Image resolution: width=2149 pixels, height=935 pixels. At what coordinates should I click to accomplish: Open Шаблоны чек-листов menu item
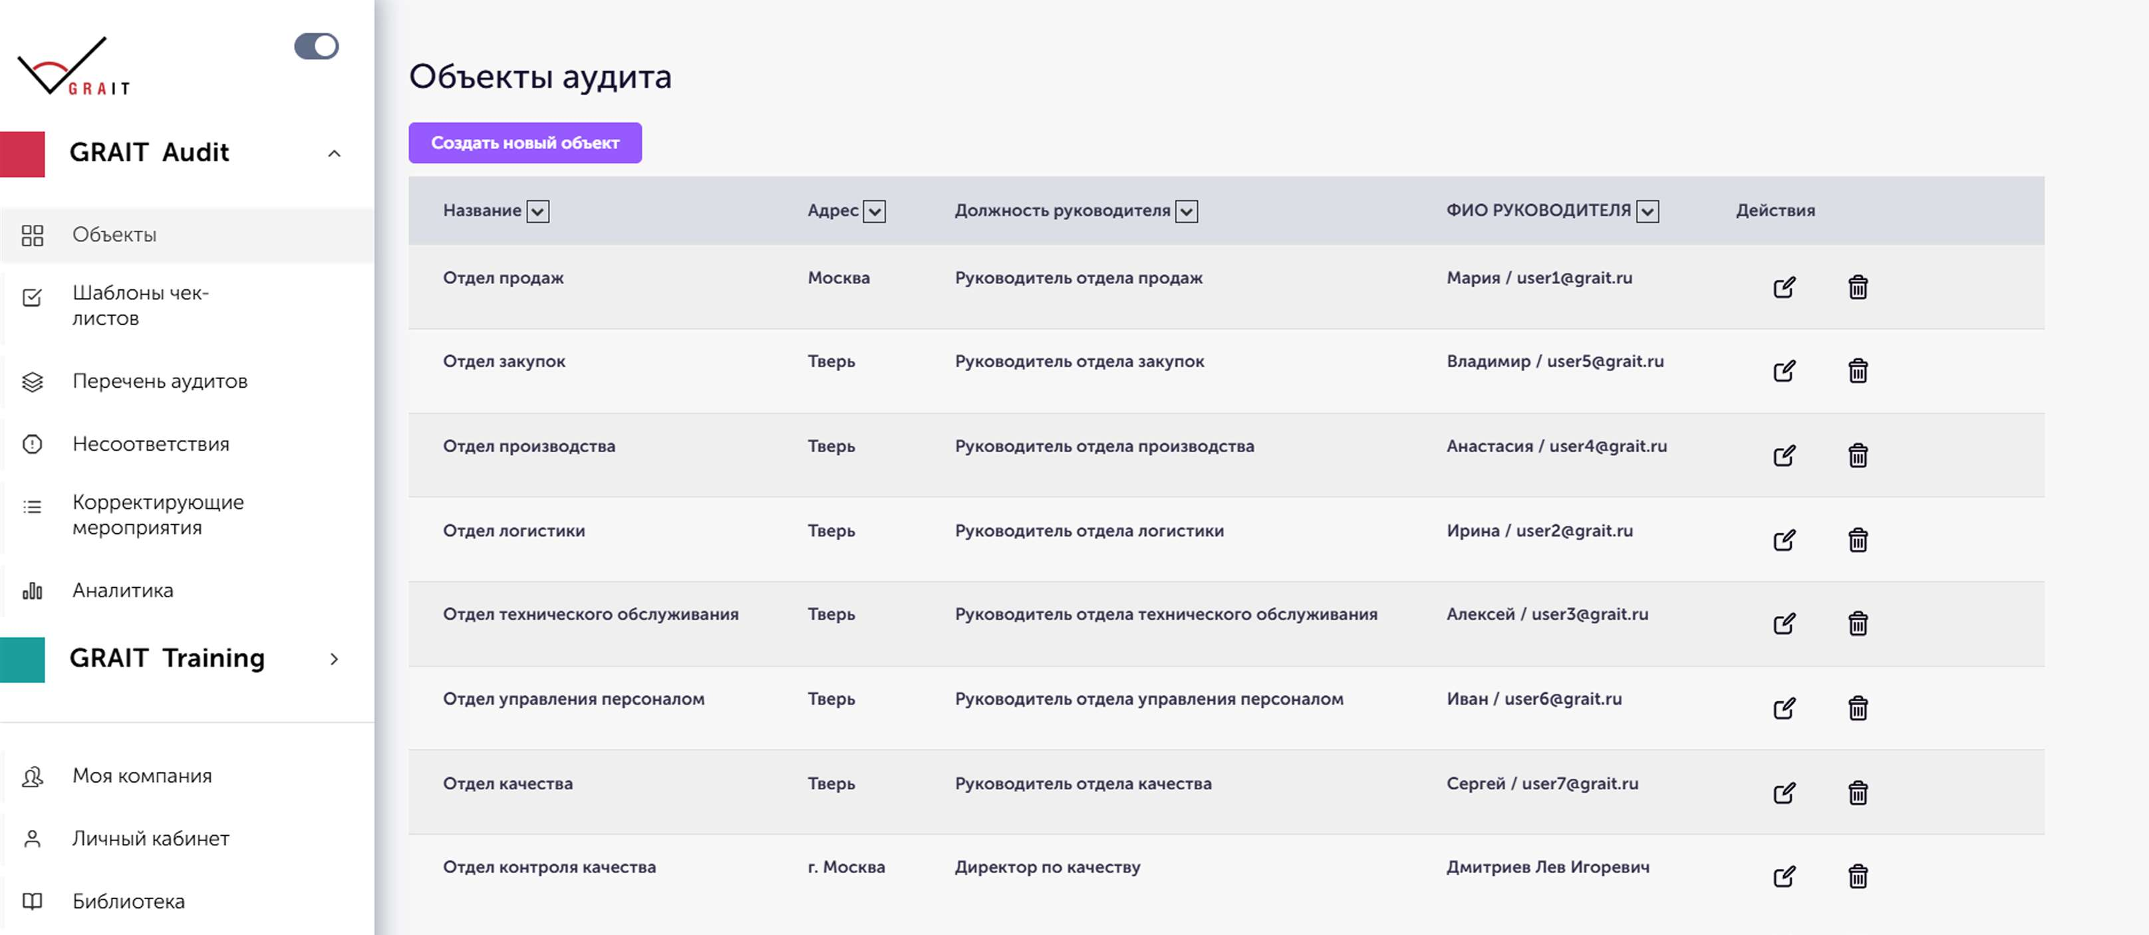click(x=140, y=305)
